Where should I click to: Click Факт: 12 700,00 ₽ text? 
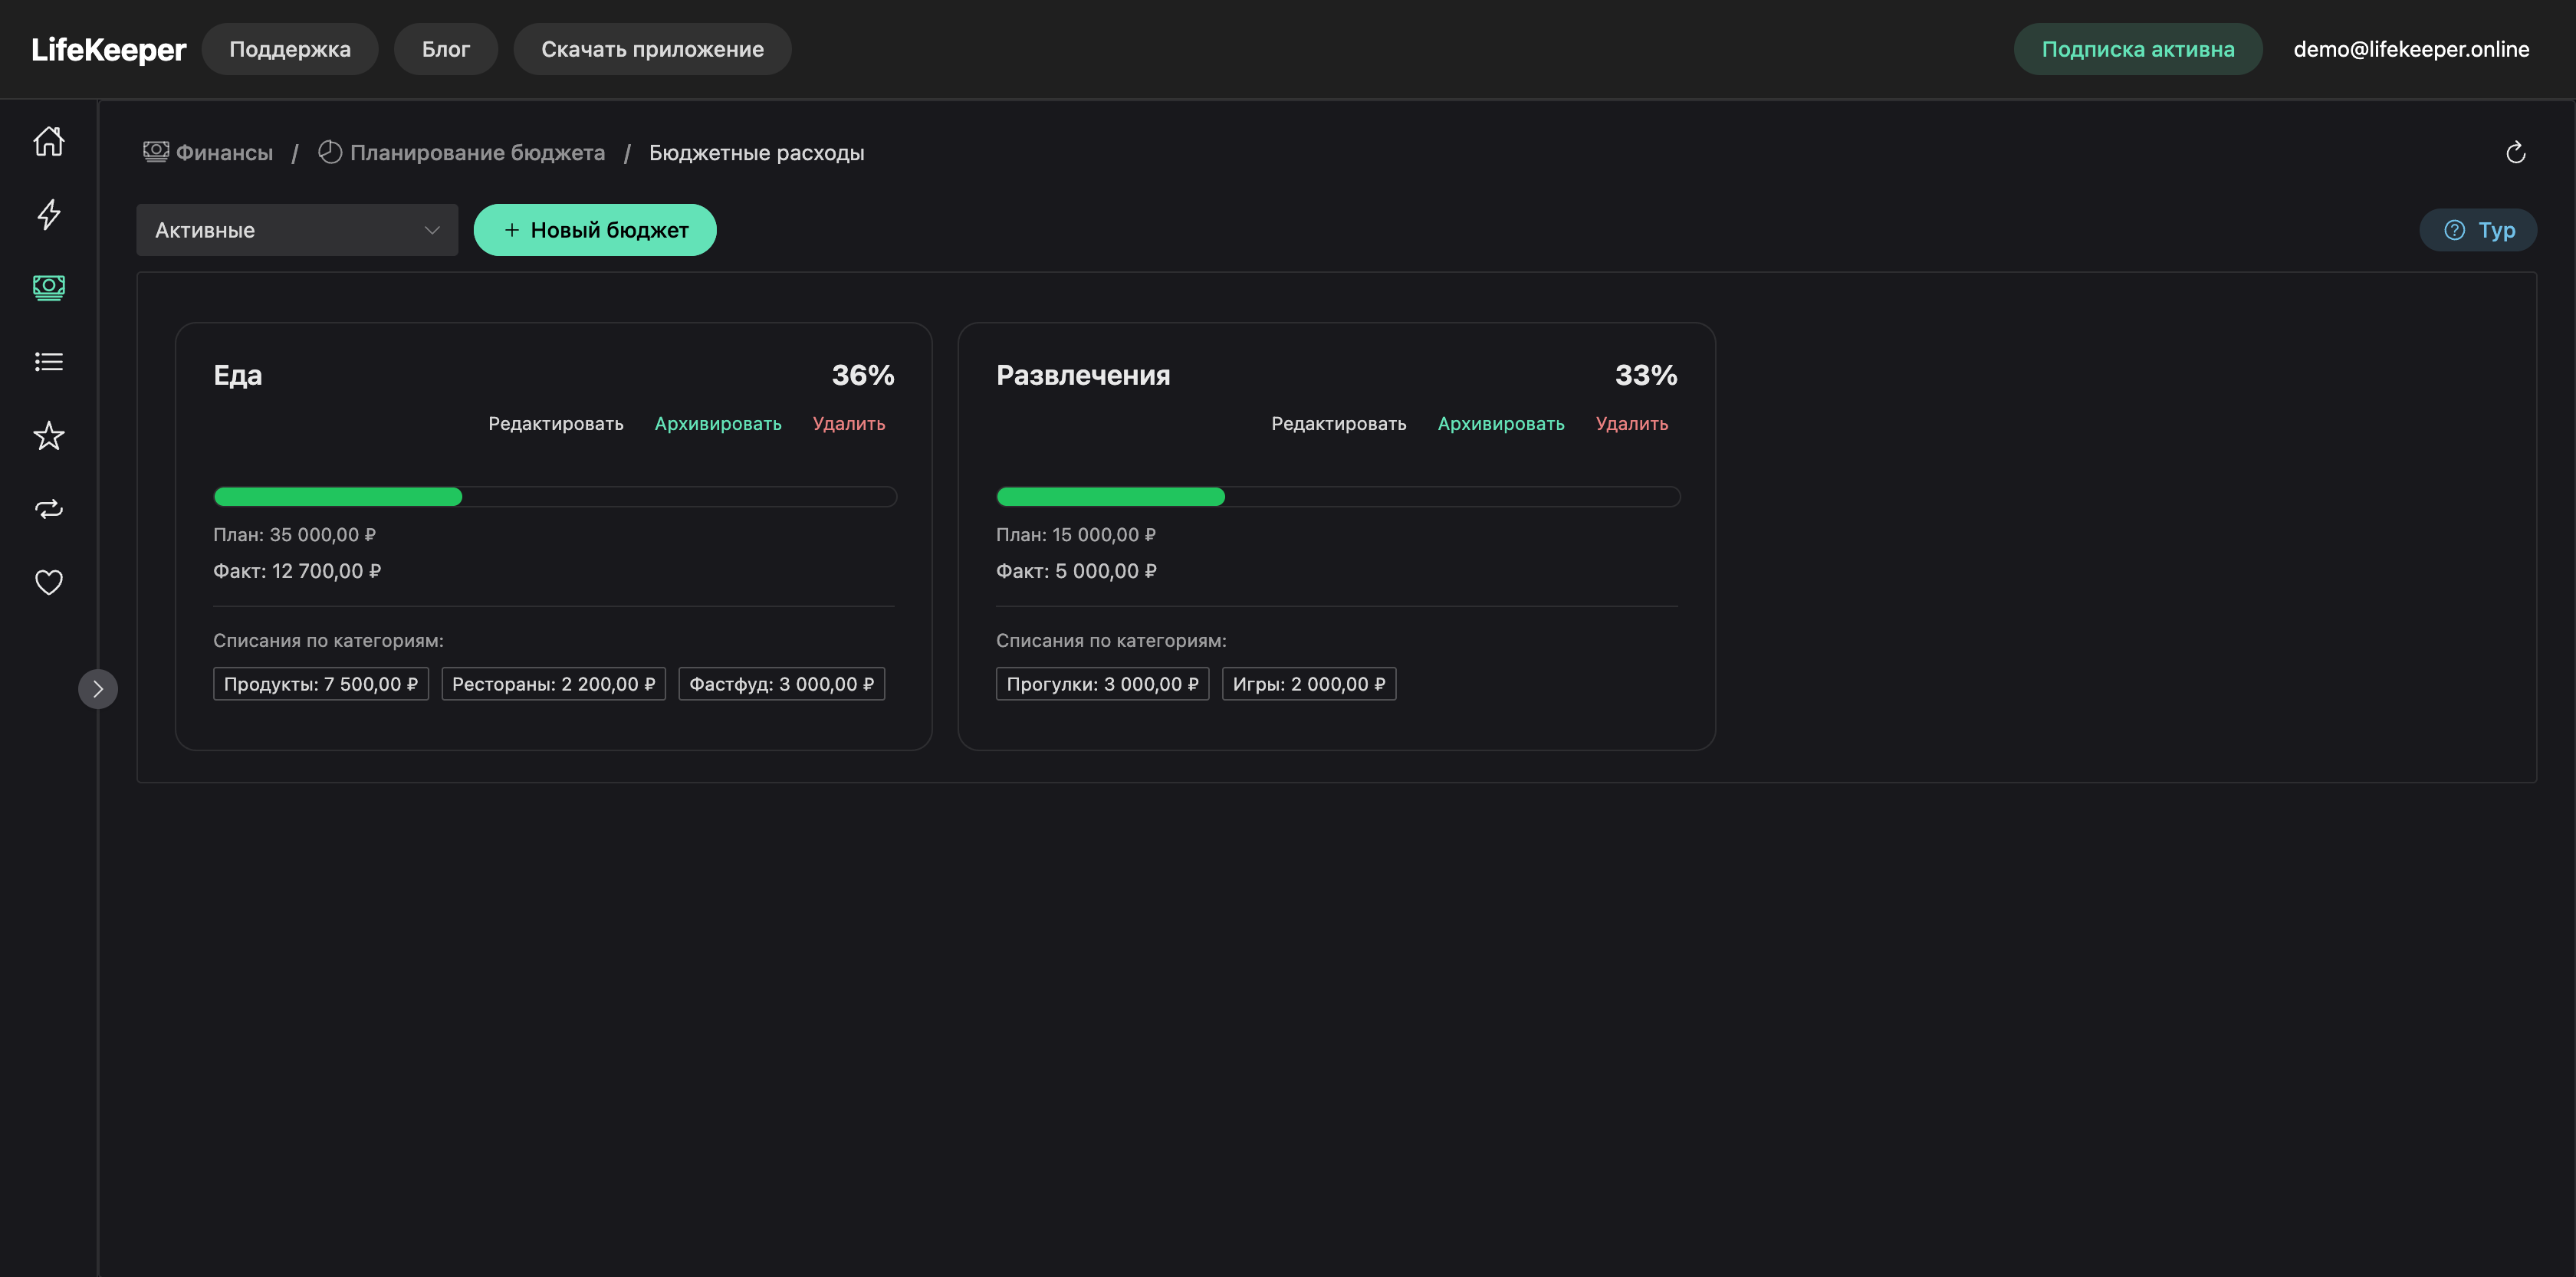pos(297,571)
